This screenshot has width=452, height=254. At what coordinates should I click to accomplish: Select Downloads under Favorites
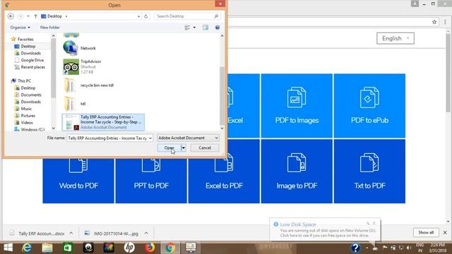click(x=30, y=54)
